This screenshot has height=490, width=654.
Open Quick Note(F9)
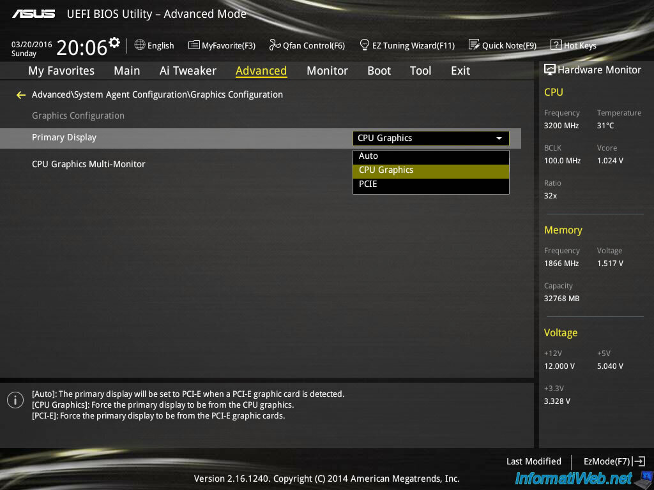(503, 45)
